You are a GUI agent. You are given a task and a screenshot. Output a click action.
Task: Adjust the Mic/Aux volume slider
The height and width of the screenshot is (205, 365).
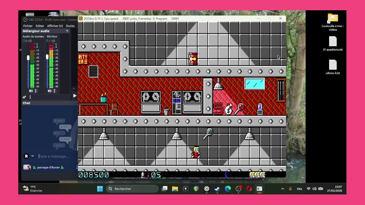point(47,57)
